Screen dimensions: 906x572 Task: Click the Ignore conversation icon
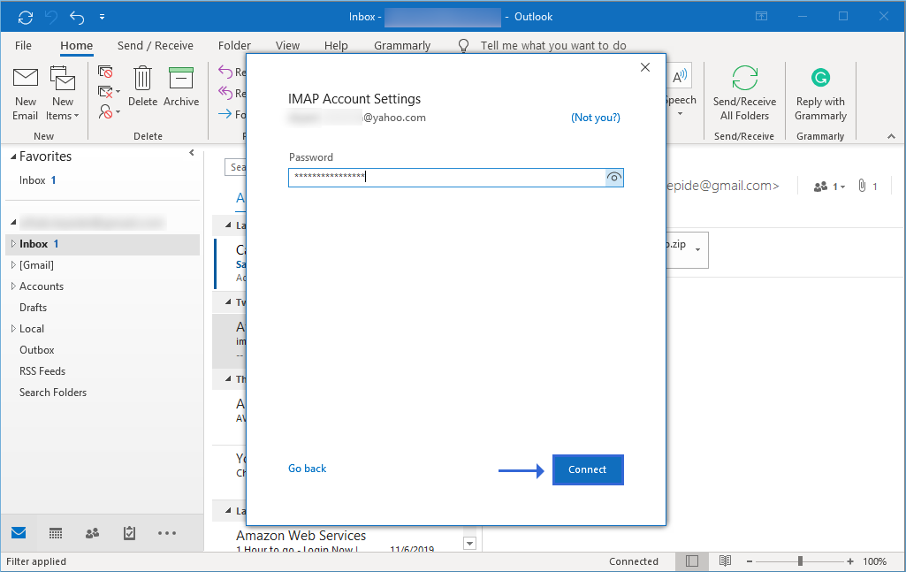point(105,72)
